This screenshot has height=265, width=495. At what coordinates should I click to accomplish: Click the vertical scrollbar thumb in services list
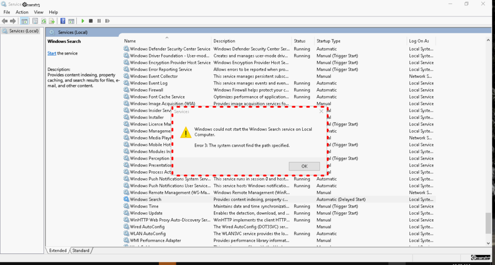[x=488, y=223]
